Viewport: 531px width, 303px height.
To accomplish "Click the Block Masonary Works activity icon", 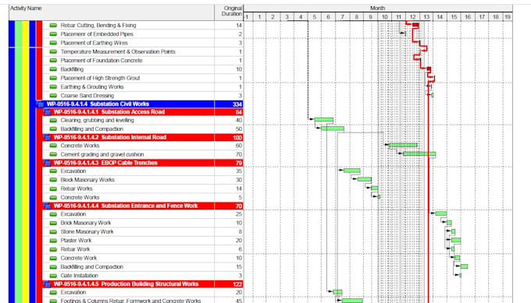I will (x=53, y=180).
